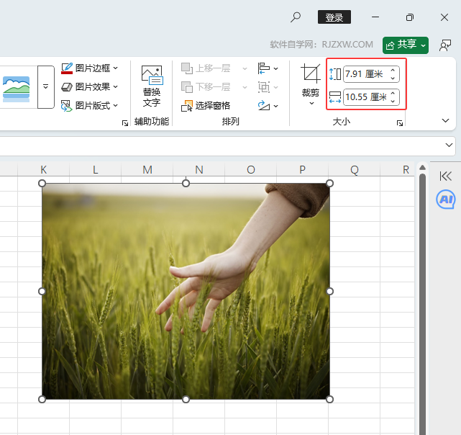Click the picture's top-middle handle
This screenshot has width=461, height=435.
186,183
